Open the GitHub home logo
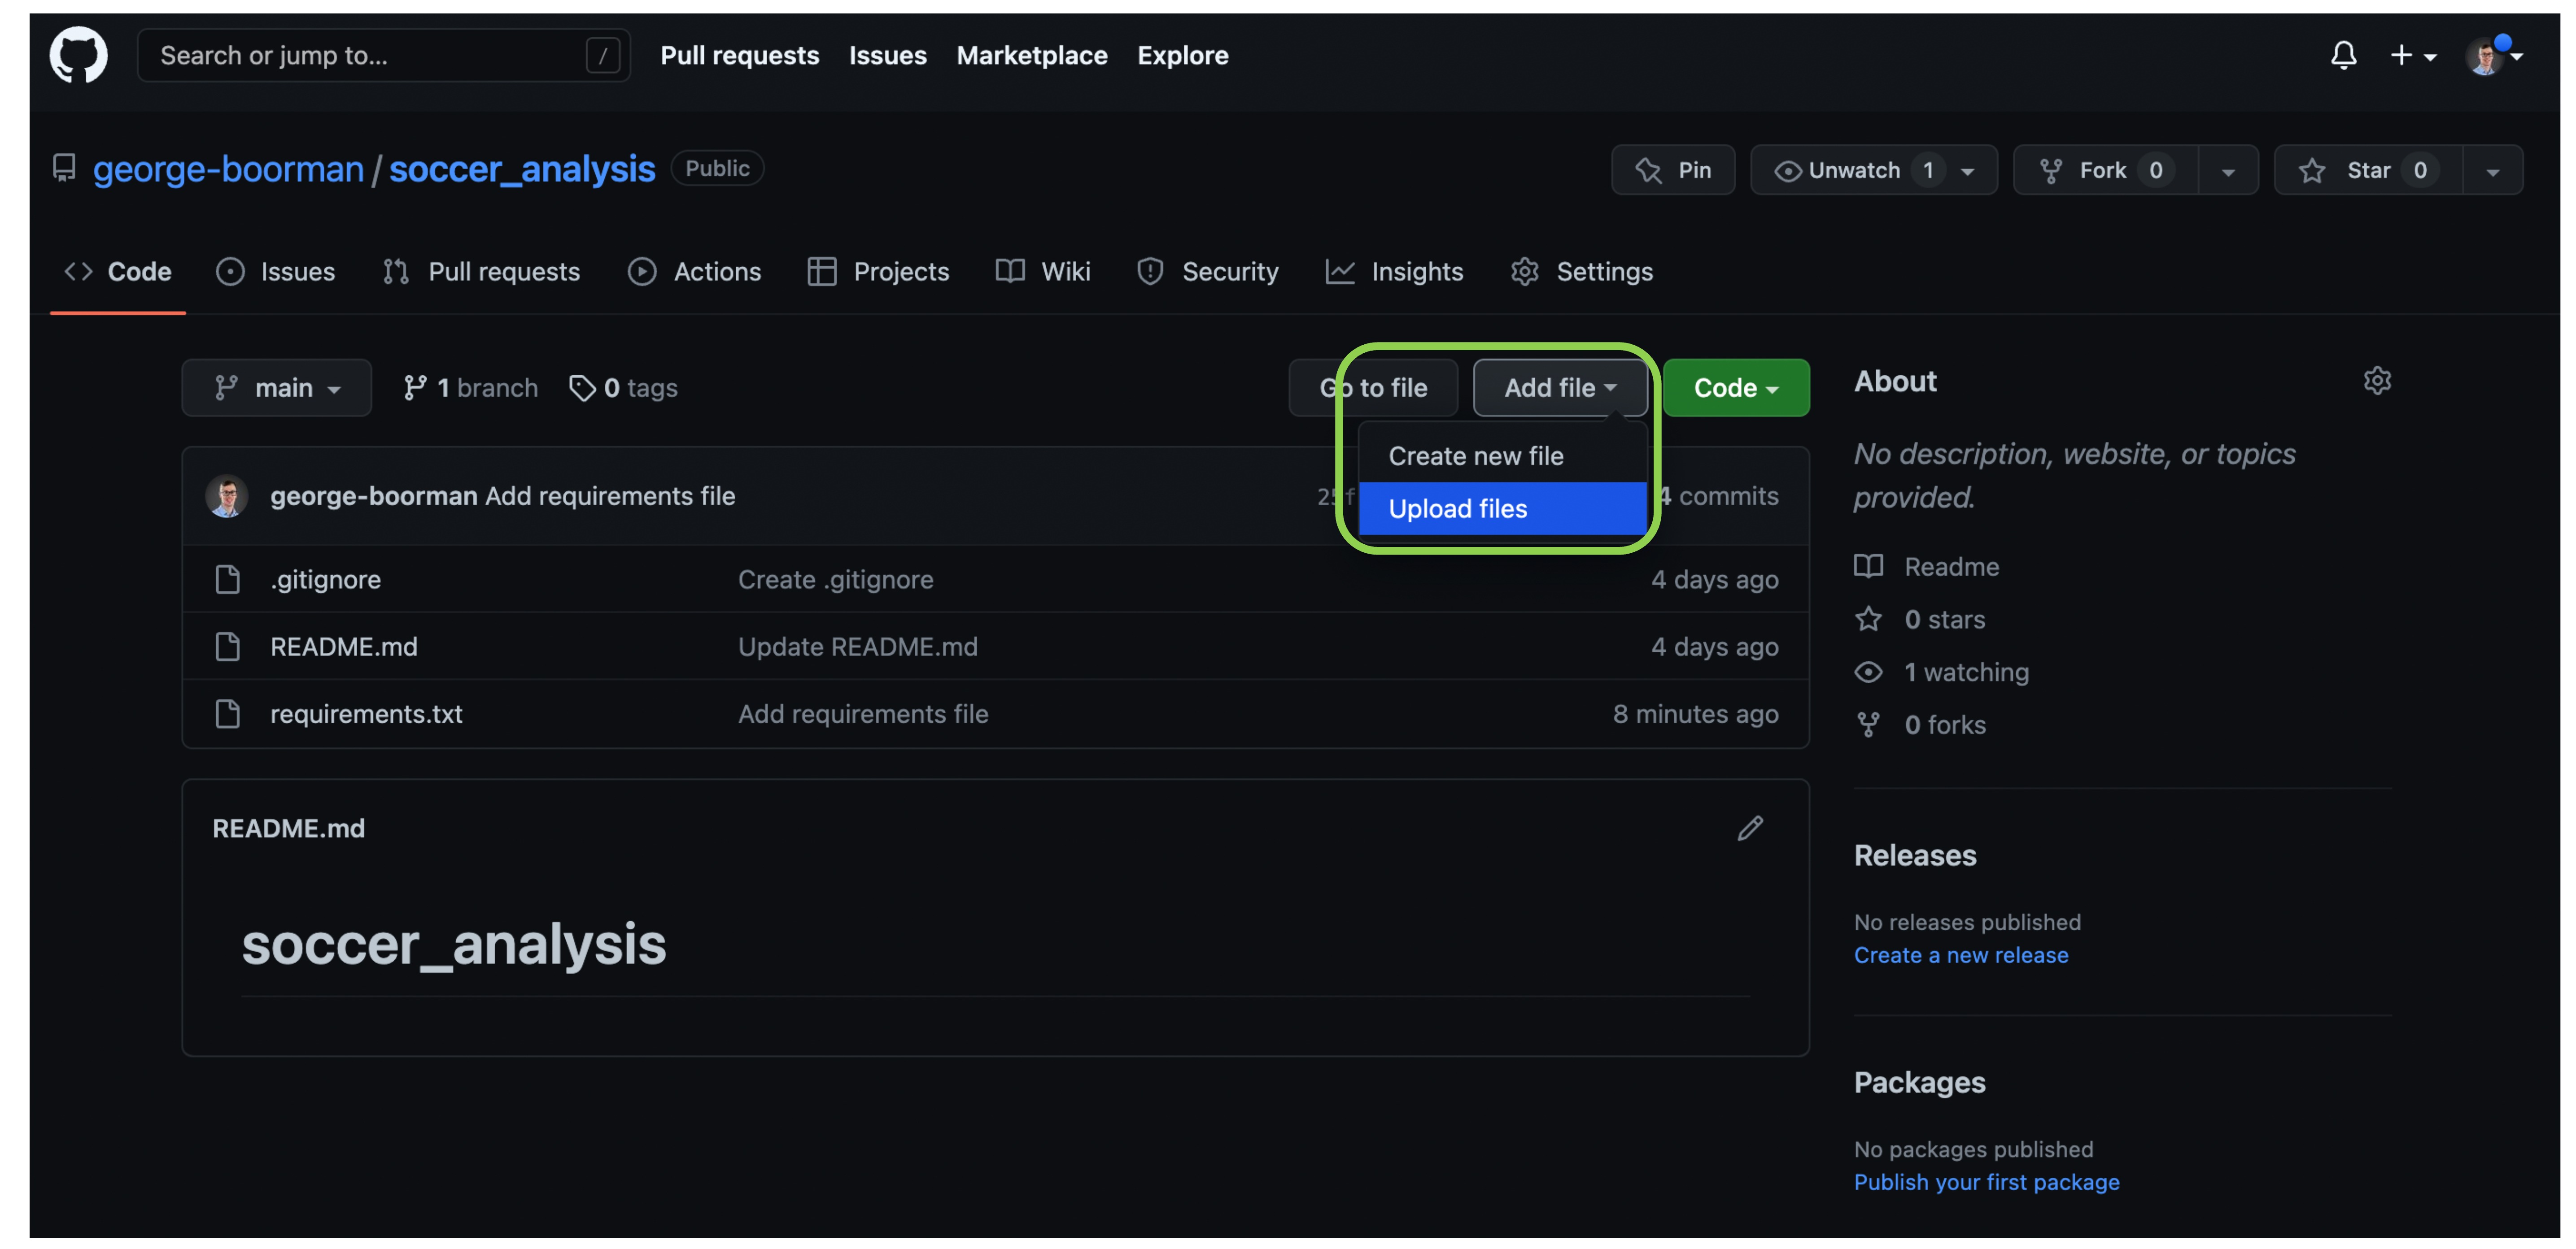2576x1249 pixels. [x=78, y=55]
